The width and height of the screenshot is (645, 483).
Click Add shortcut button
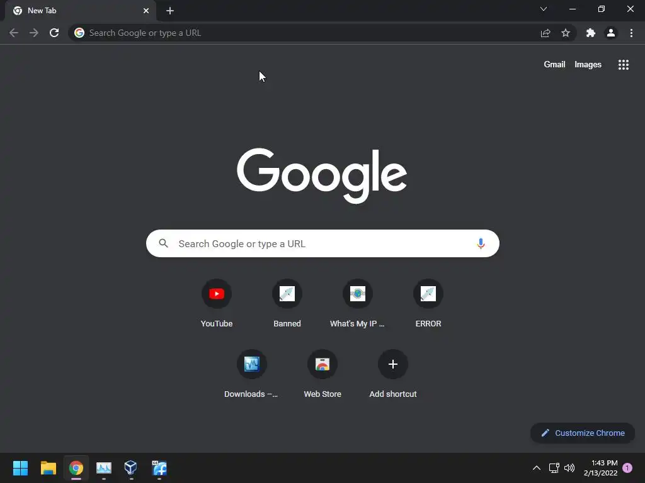pos(393,374)
